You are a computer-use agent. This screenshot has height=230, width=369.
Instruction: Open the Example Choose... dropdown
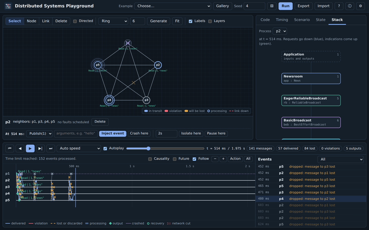173,6
